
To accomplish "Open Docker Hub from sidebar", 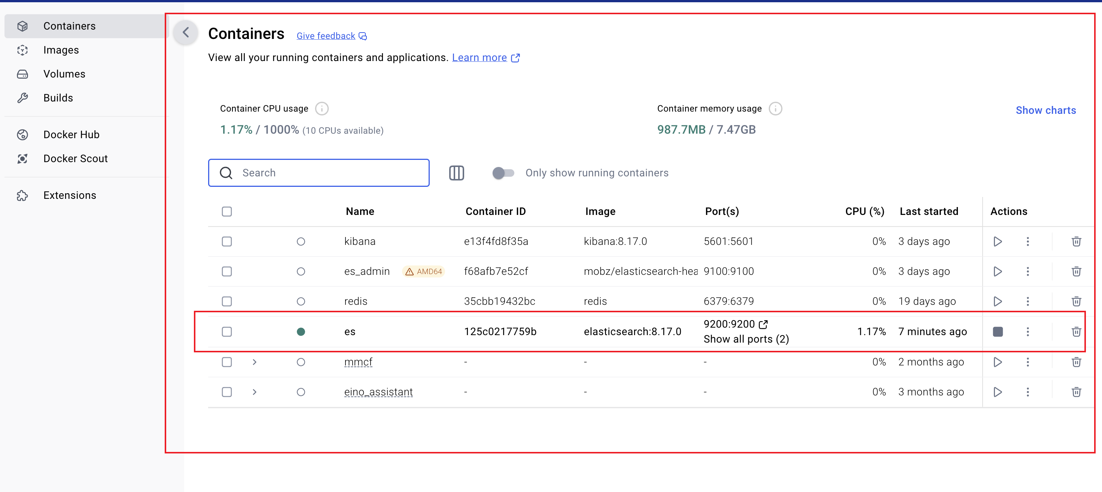I will [86, 135].
